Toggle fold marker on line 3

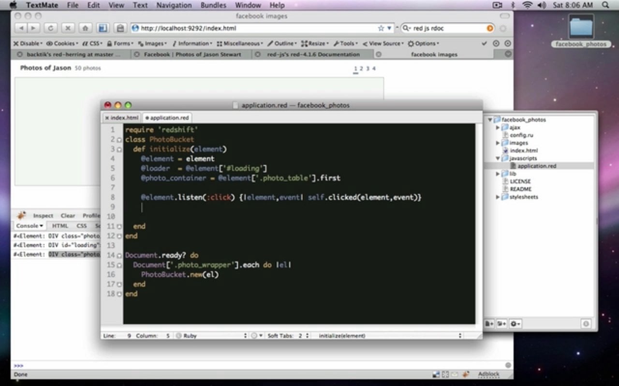(x=119, y=150)
